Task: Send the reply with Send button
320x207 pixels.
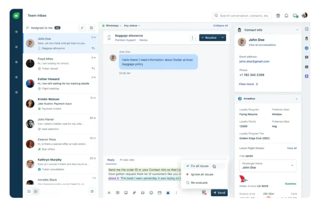Action: click(219, 193)
